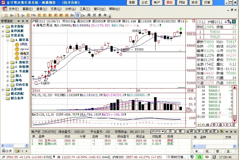The width and height of the screenshot is (239, 160).
Task: Click the 行情 title bar button
Action: [207, 2]
